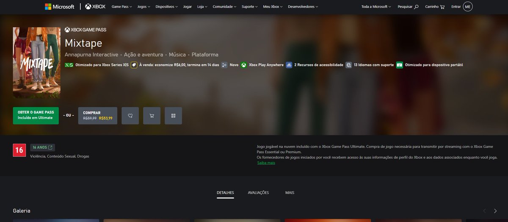Switch to the Detalhes tab

pyautogui.click(x=225, y=193)
